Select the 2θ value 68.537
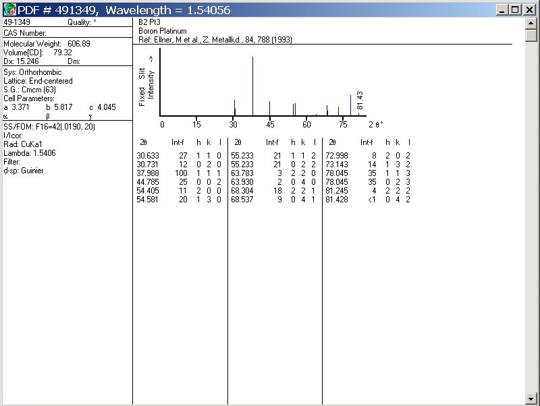 coord(242,200)
